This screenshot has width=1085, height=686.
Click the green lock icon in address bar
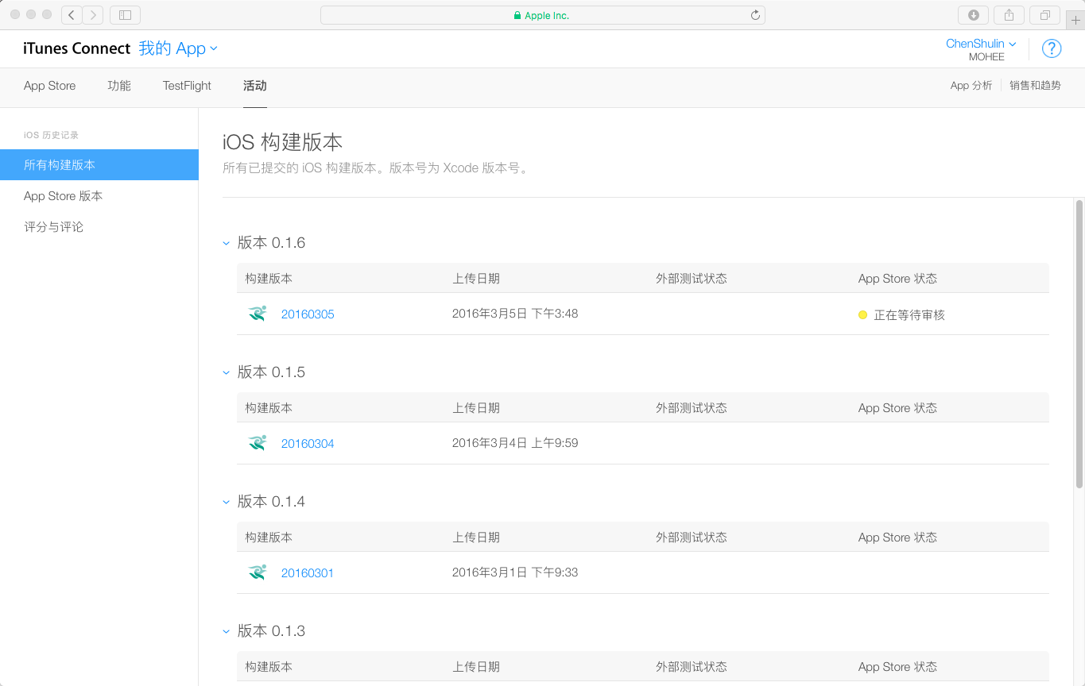pyautogui.click(x=517, y=15)
